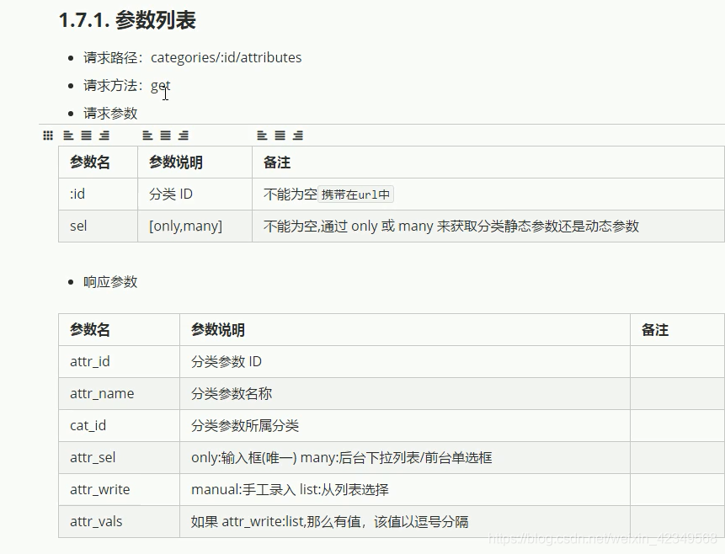Click 参数说明 header of request table
Screen dimensions: 725x554
pyautogui.click(x=195, y=162)
